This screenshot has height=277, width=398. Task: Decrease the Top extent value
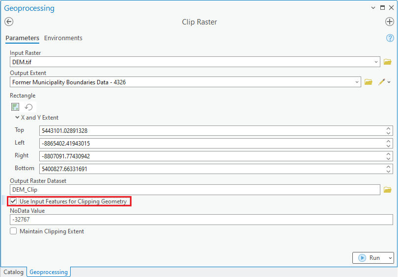pyautogui.click(x=388, y=133)
